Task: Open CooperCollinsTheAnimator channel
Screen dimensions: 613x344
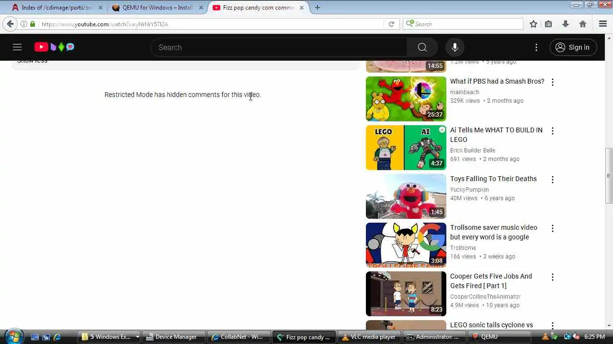Action: click(485, 296)
